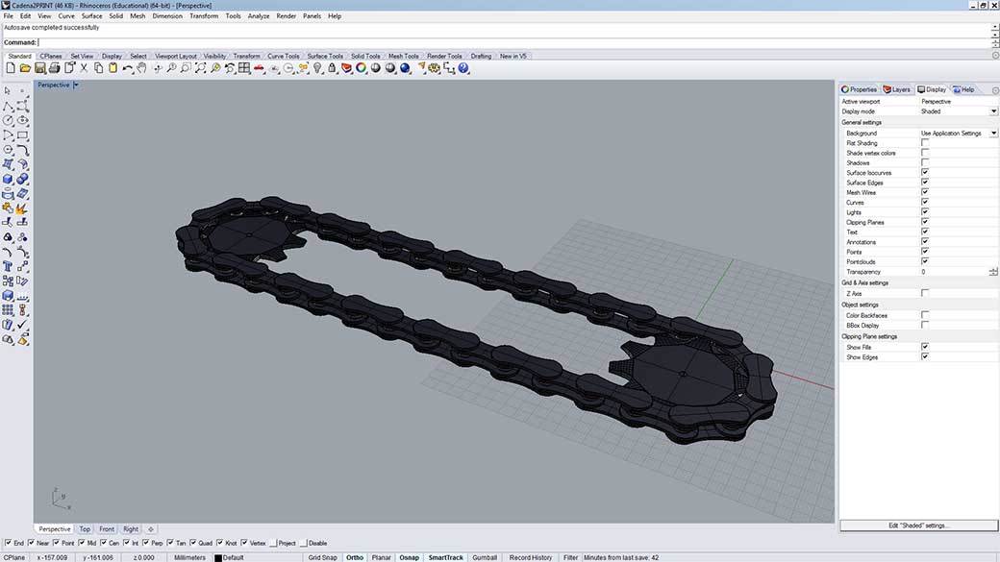Open the File menu
1000x562 pixels.
pyautogui.click(x=9, y=16)
